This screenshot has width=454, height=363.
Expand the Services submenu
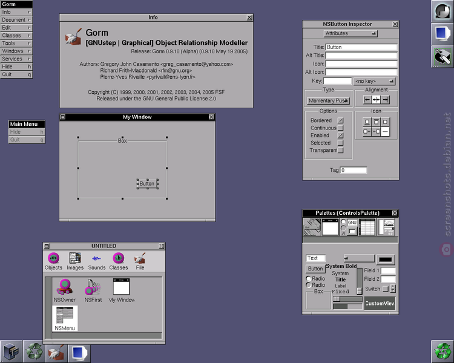pyautogui.click(x=16, y=59)
